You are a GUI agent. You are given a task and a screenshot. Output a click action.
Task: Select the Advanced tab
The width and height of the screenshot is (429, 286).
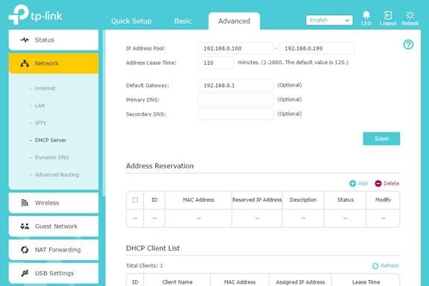point(234,21)
